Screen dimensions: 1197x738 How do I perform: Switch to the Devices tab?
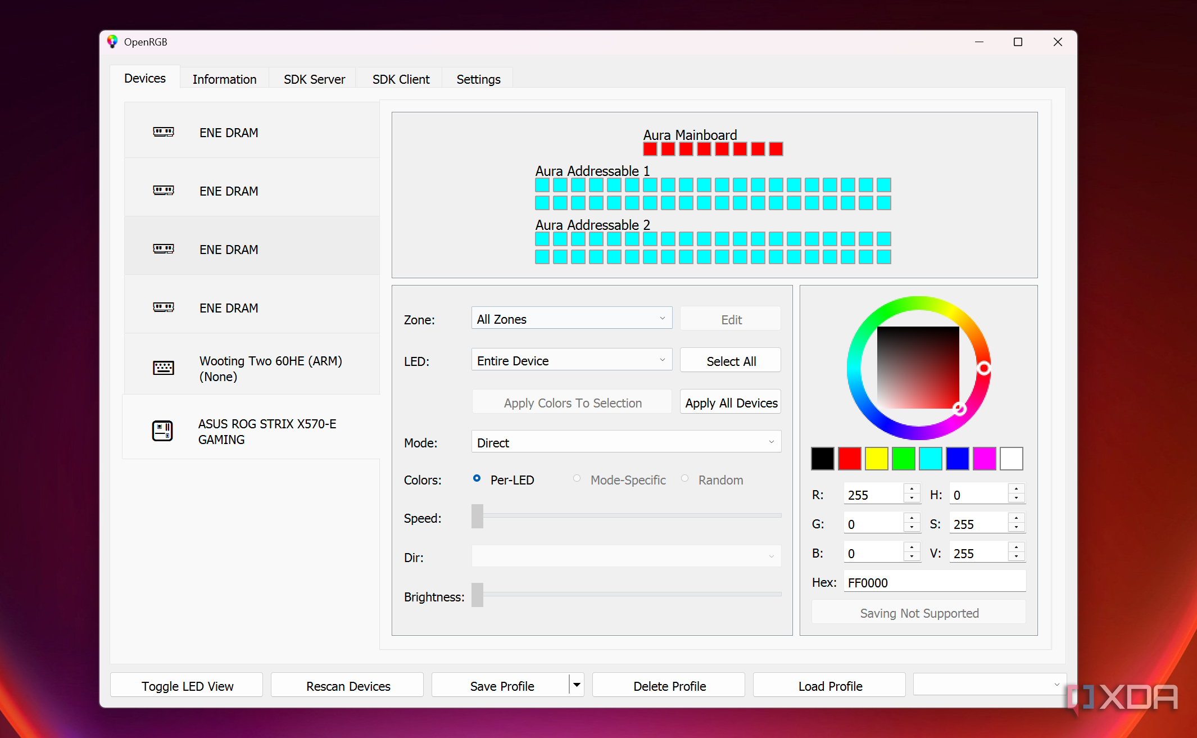(145, 78)
